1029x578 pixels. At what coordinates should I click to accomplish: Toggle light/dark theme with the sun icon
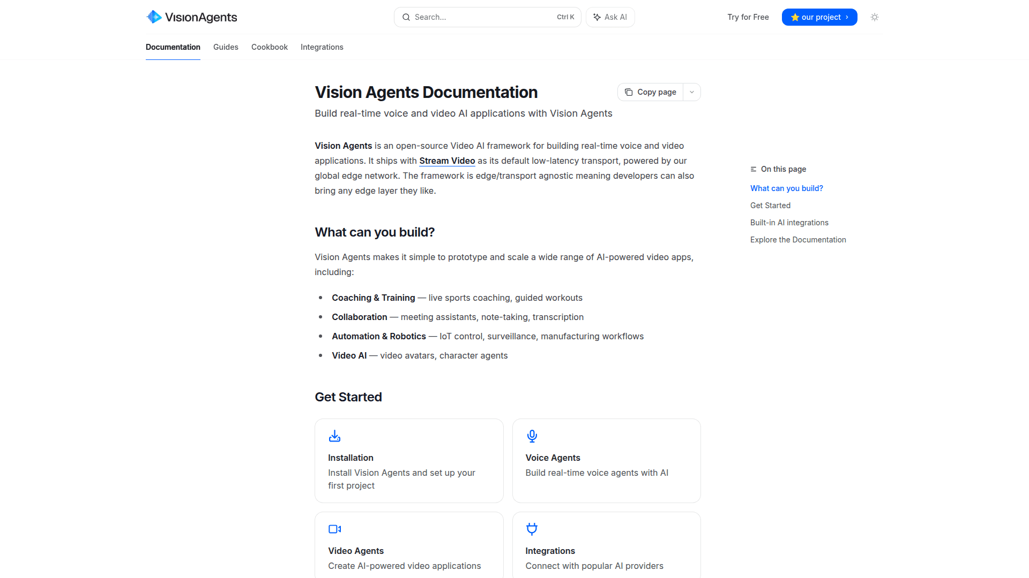(874, 17)
